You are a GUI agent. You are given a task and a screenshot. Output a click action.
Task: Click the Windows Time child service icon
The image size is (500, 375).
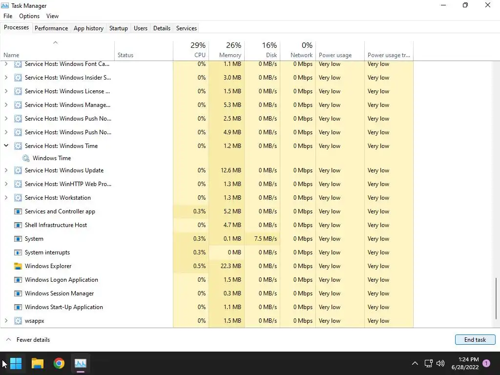(26, 158)
